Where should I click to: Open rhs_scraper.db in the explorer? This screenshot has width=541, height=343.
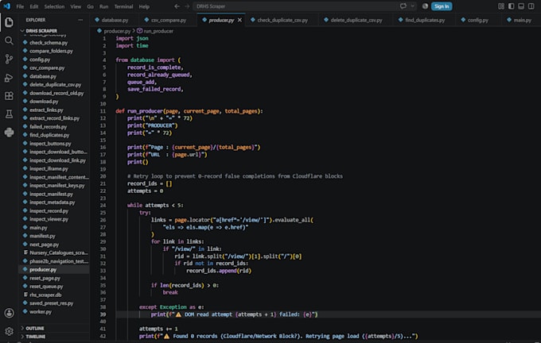pos(45,295)
